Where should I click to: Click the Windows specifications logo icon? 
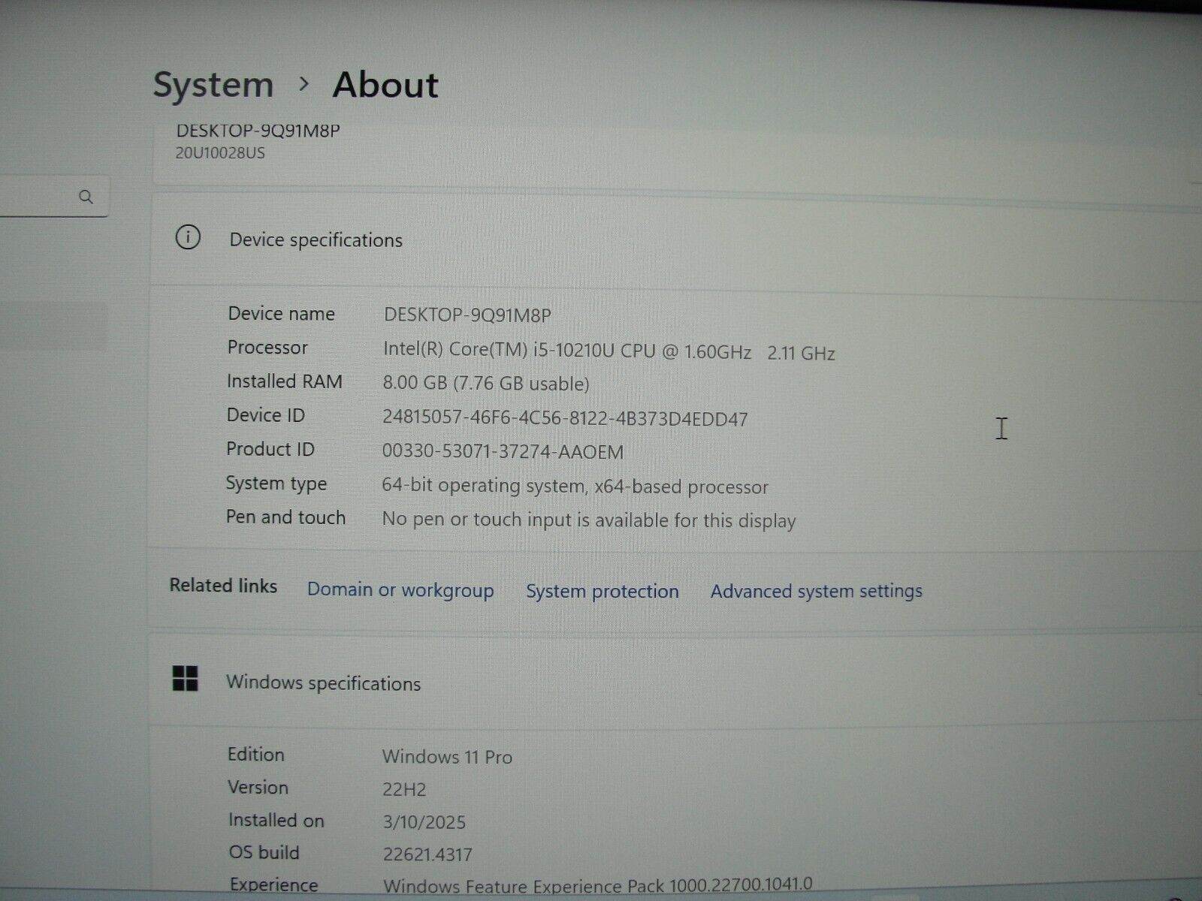pyautogui.click(x=187, y=678)
